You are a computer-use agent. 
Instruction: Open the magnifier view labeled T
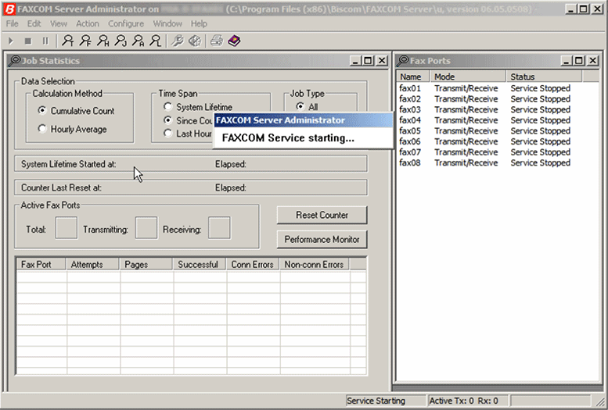coord(68,41)
